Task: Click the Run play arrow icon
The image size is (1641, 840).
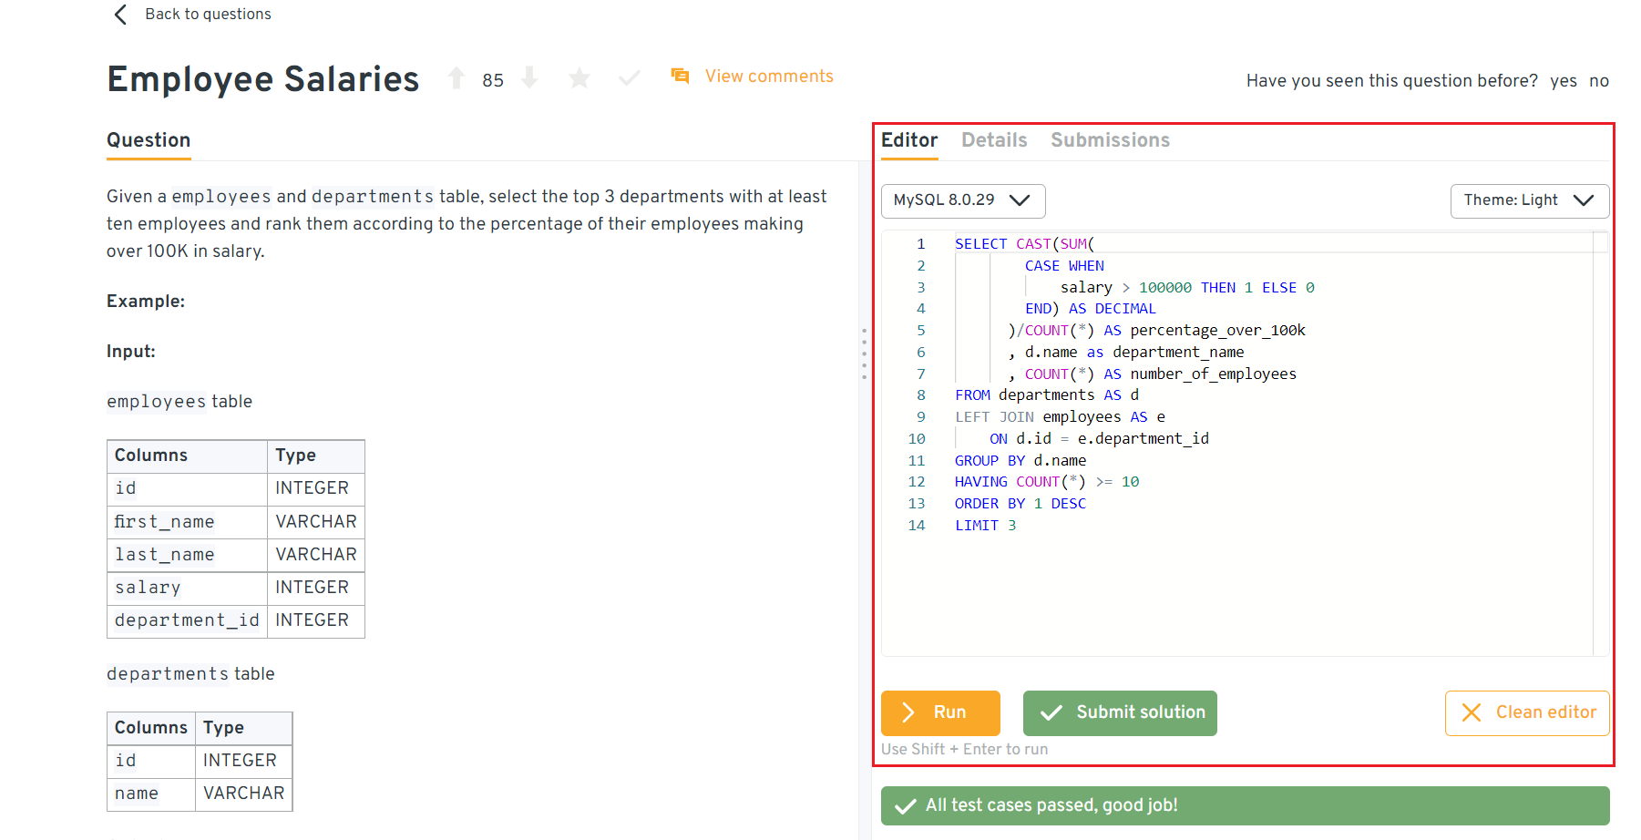Action: pos(908,712)
